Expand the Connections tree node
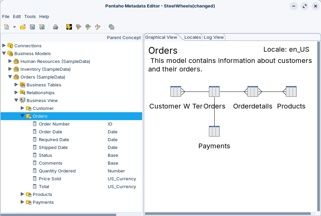Screen dimensions: 321x216 pos(4,46)
